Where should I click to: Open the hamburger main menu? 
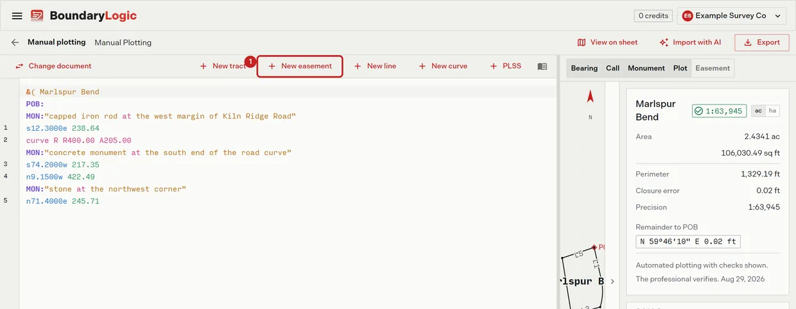[17, 16]
